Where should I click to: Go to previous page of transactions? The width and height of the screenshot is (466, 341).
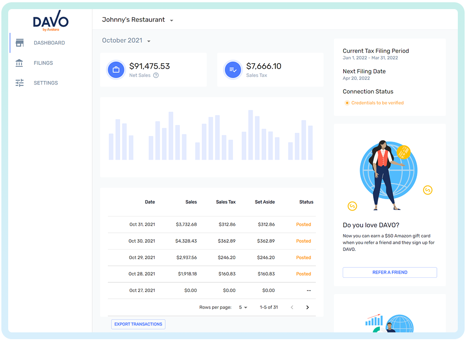point(292,307)
